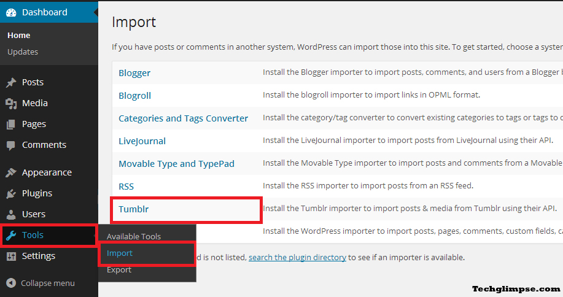Click the LiveJournal API description text
The image size is (563, 297).
(408, 141)
